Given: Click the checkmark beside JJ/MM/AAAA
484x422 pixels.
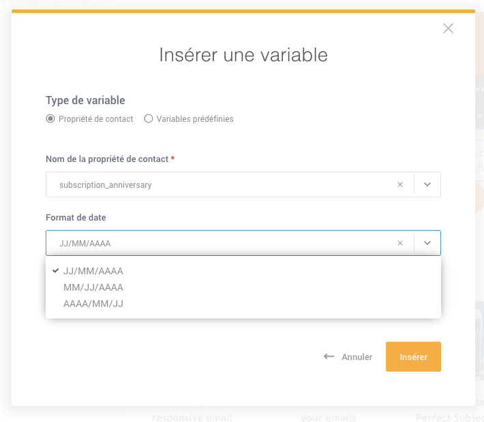Looking at the screenshot, I should 56,271.
